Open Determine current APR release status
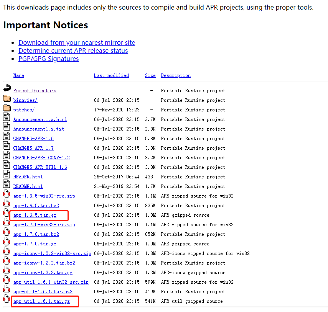 pos(73,51)
